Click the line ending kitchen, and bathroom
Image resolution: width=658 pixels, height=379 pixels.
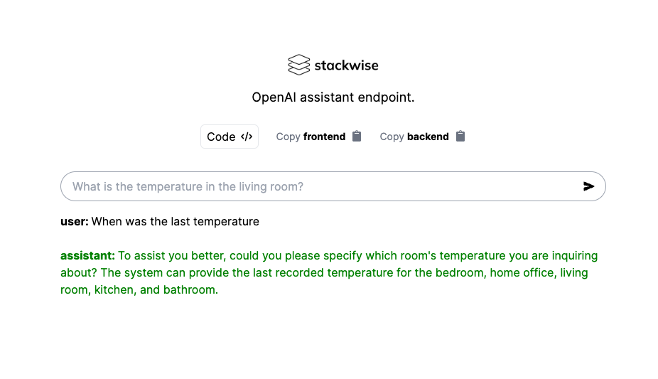[x=139, y=290]
